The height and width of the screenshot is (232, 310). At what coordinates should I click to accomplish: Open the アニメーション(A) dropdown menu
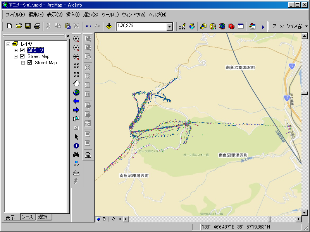[290, 26]
